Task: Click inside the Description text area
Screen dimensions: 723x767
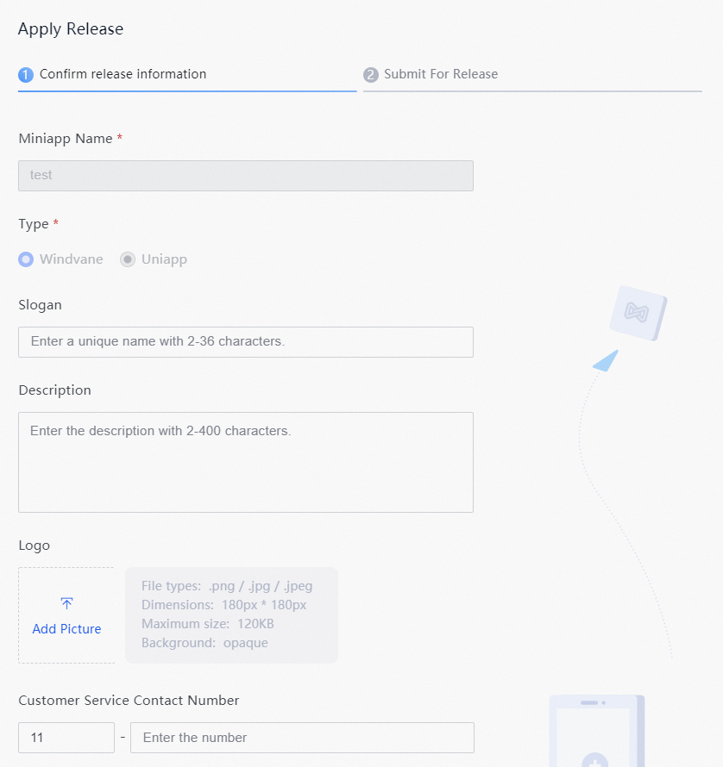Action: pos(246,462)
